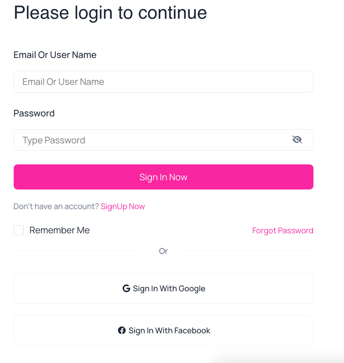The width and height of the screenshot is (344, 363).
Task: Open the SignUp Now link
Action: 123,206
